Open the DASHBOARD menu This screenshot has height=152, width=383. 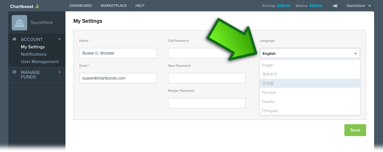pyautogui.click(x=81, y=6)
